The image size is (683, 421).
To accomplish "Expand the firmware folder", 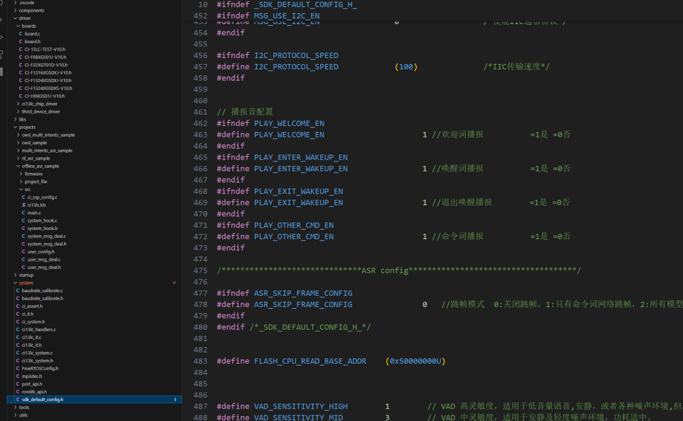I will coord(20,174).
